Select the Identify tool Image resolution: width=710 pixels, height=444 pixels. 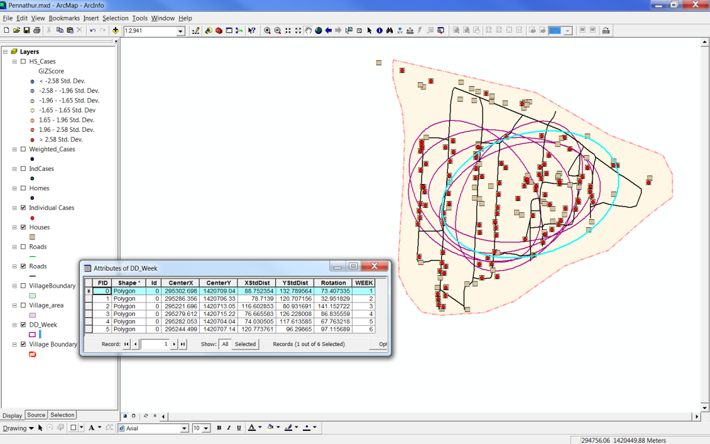point(380,31)
